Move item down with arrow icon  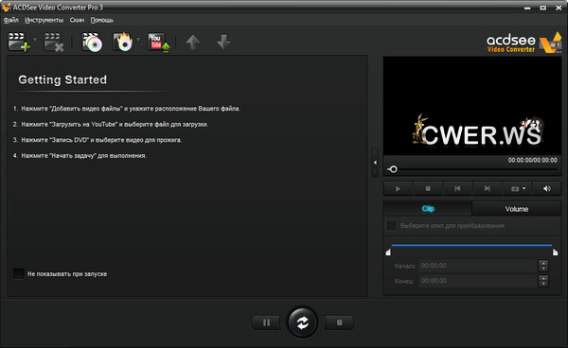click(x=223, y=42)
